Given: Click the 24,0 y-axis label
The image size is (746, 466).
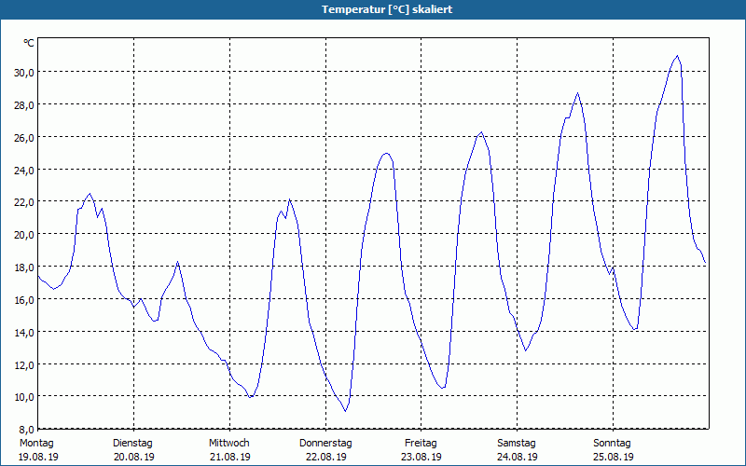Looking at the screenshot, I should tap(24, 170).
